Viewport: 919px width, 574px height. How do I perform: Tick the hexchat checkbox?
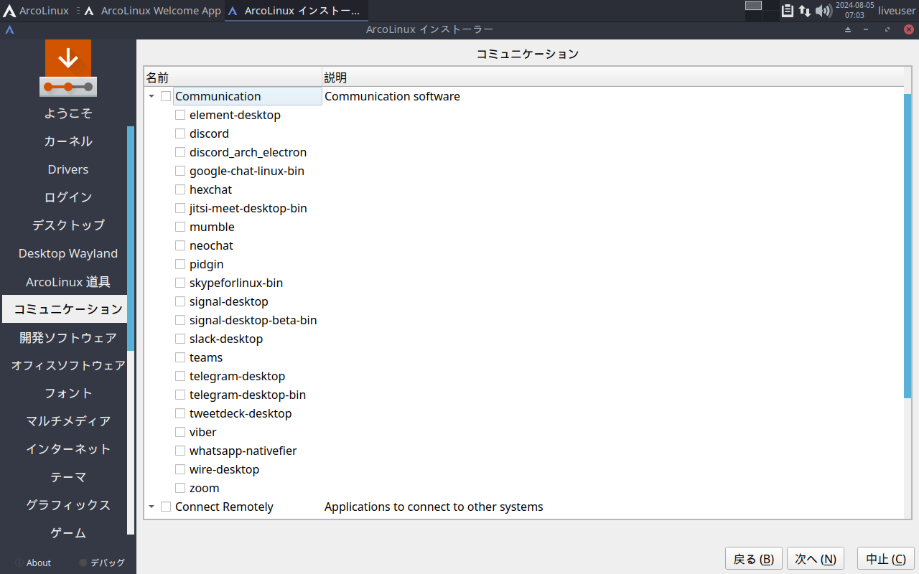point(180,189)
